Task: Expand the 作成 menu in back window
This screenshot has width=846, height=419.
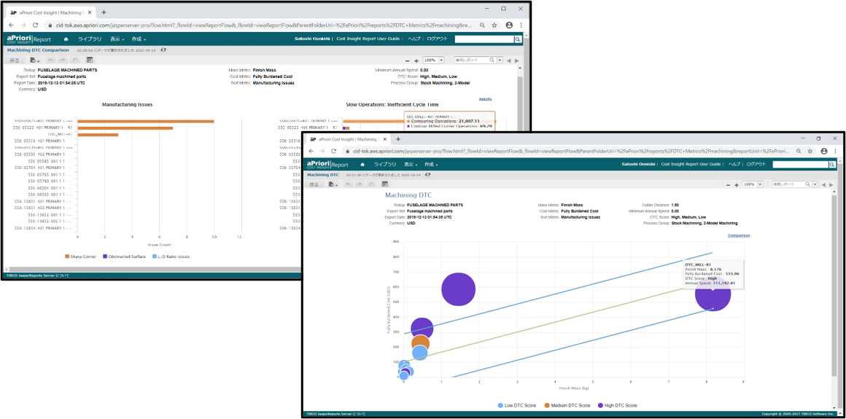Action: 139,39
